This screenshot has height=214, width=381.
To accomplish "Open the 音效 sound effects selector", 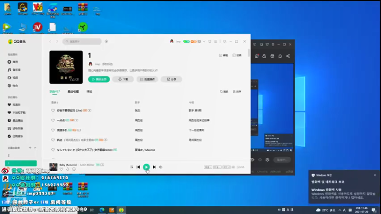I will pyautogui.click(x=226, y=167).
